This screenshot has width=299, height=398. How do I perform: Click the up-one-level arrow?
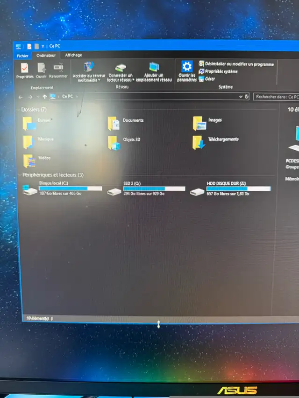[x=45, y=97]
